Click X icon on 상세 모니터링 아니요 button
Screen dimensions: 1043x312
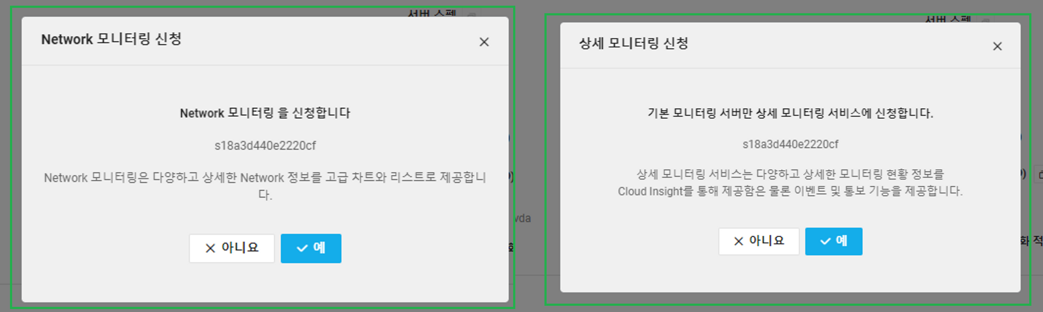point(738,241)
